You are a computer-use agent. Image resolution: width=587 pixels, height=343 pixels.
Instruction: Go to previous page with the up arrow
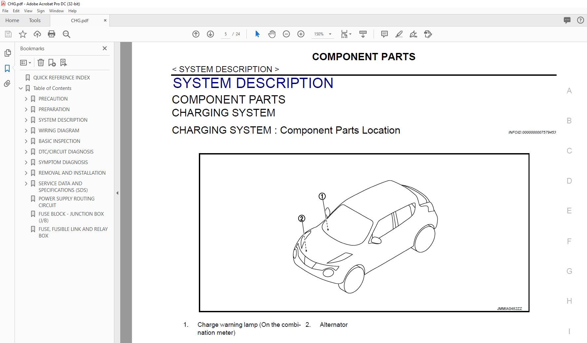pos(196,34)
